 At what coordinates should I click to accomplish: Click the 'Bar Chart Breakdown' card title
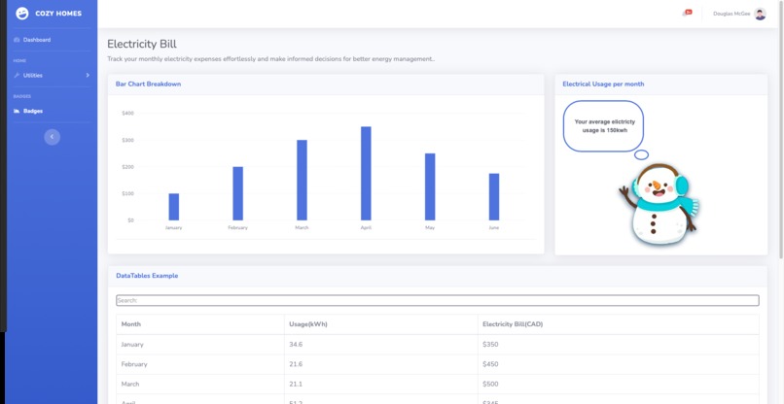pyautogui.click(x=148, y=84)
